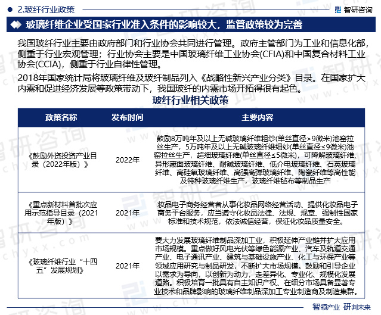Screen dimensions: 381x315
Task: Click the diamond bullet icon before the headline
Action: (x=13, y=25)
